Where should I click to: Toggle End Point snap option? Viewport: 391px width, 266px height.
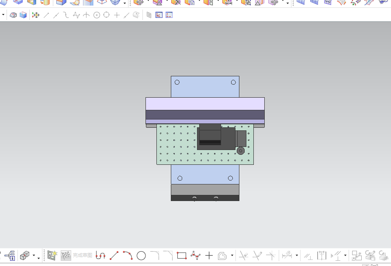tap(46, 15)
